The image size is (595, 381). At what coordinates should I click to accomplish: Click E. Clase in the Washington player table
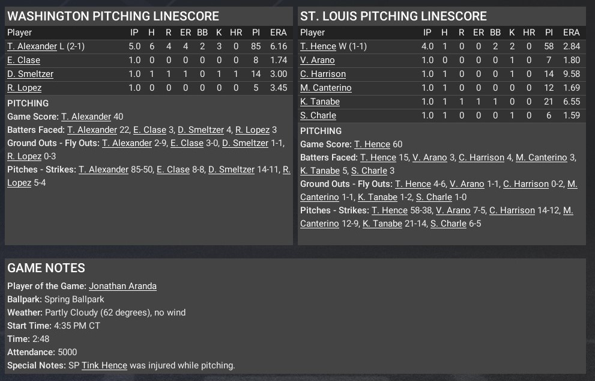click(23, 60)
